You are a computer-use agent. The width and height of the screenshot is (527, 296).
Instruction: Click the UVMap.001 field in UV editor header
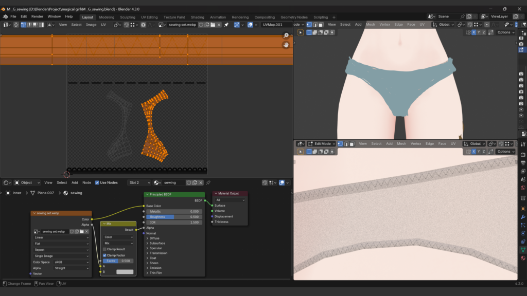pyautogui.click(x=273, y=25)
